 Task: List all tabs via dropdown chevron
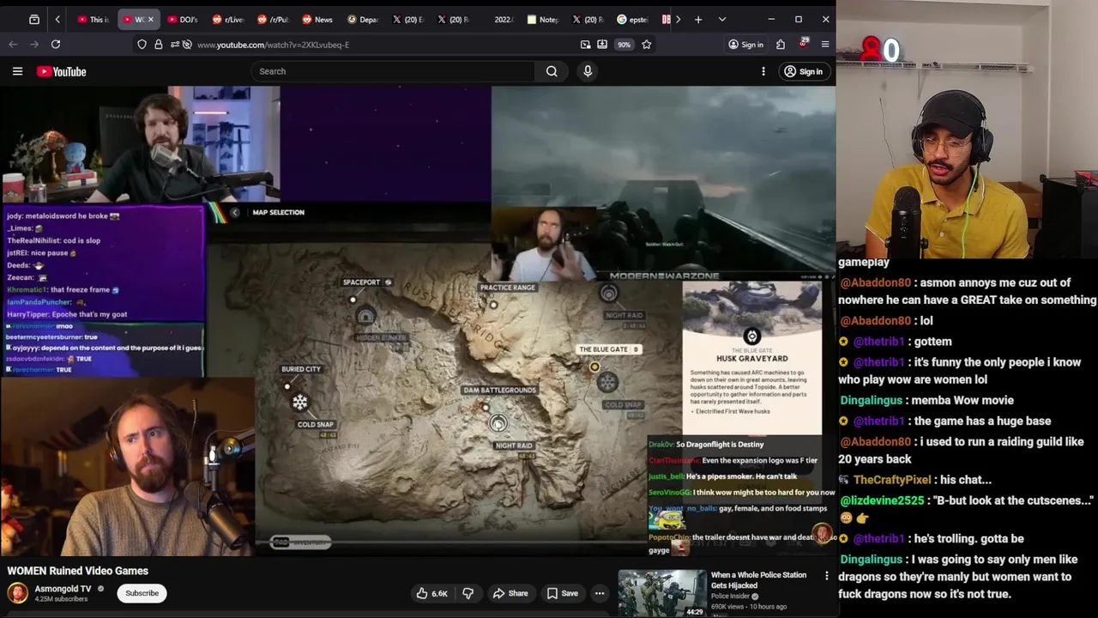click(722, 19)
